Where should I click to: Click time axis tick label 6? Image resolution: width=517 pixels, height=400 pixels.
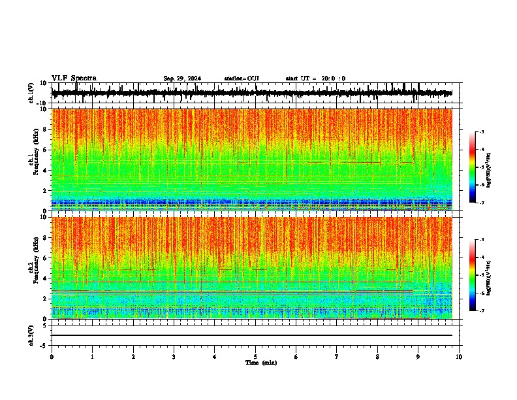pos(296,357)
